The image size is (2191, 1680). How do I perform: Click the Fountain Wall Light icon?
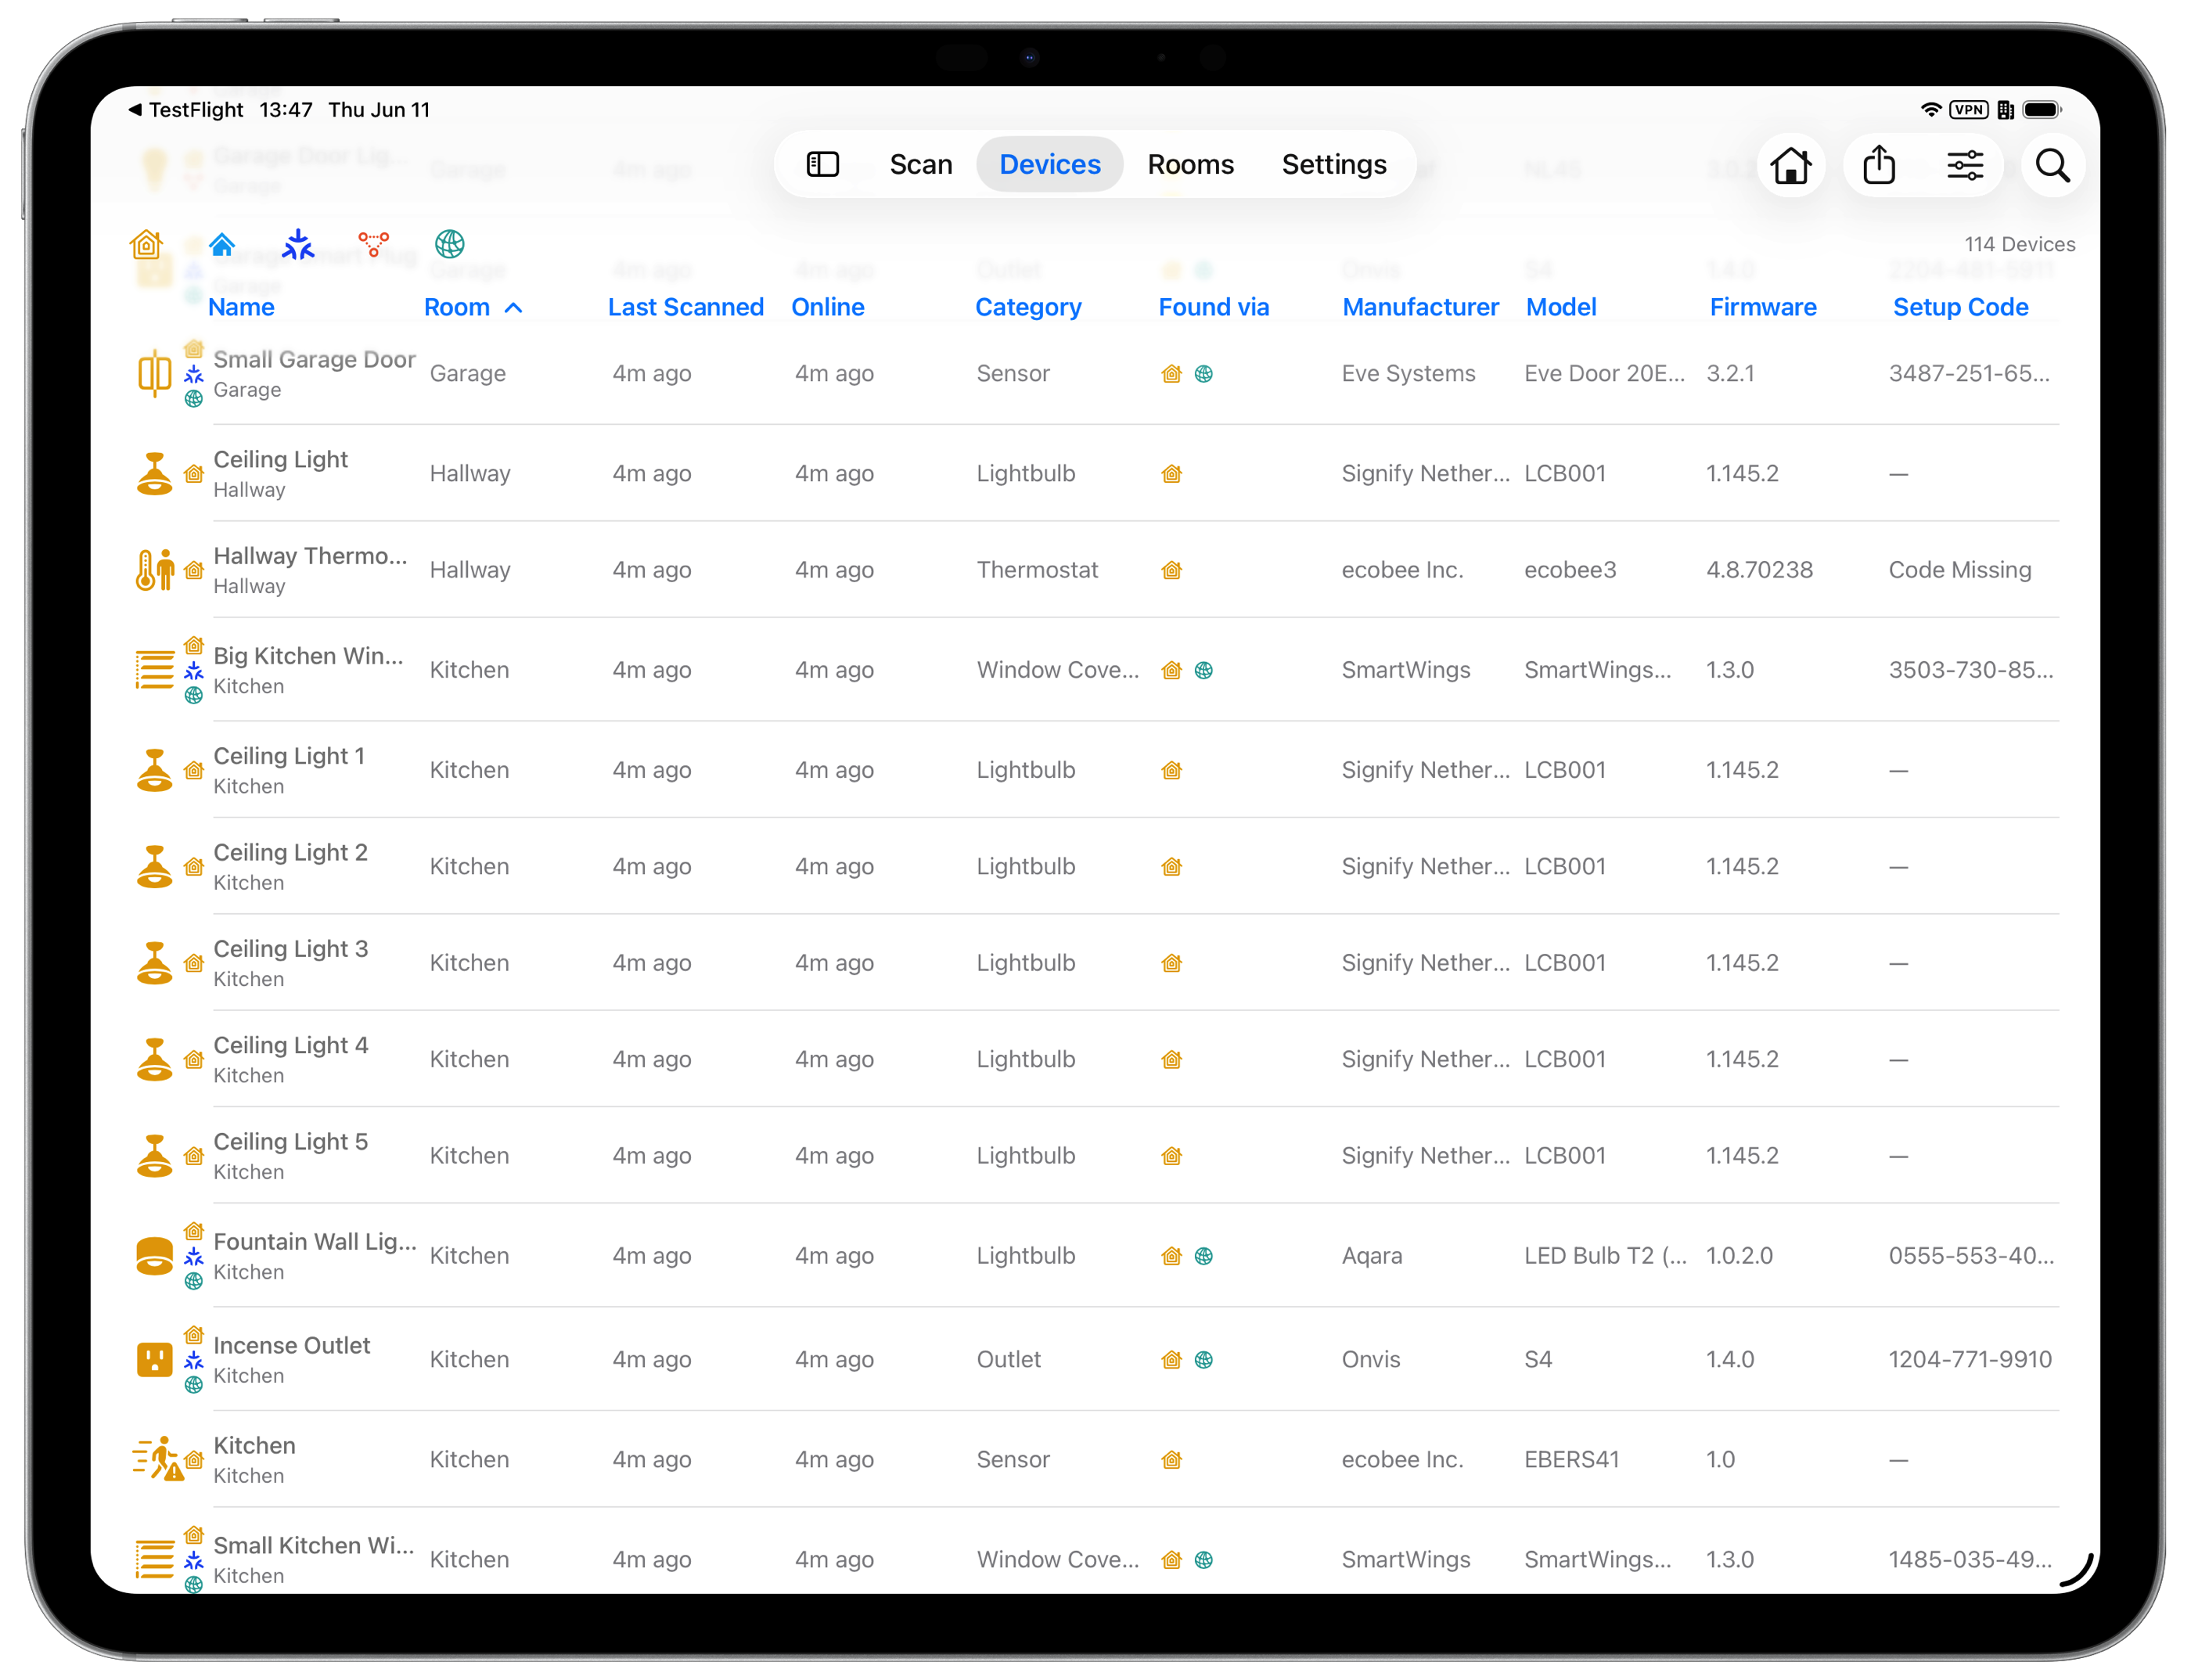[154, 1256]
